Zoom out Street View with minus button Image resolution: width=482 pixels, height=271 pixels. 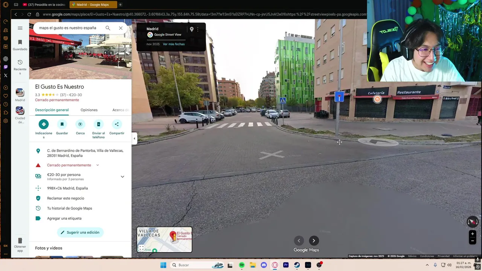point(473,241)
